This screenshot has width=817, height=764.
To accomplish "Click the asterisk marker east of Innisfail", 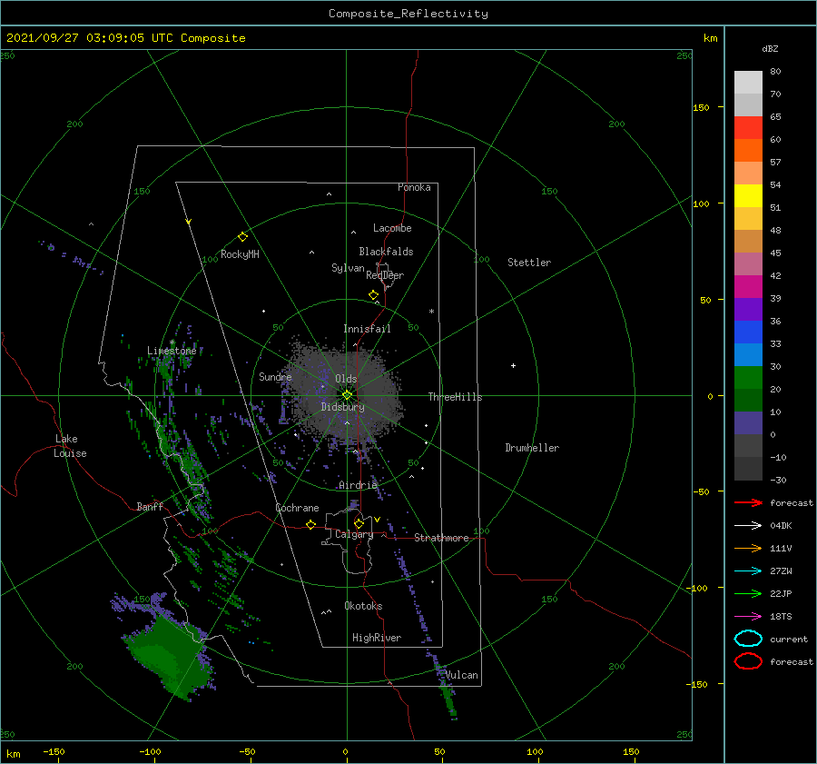I will [x=431, y=312].
